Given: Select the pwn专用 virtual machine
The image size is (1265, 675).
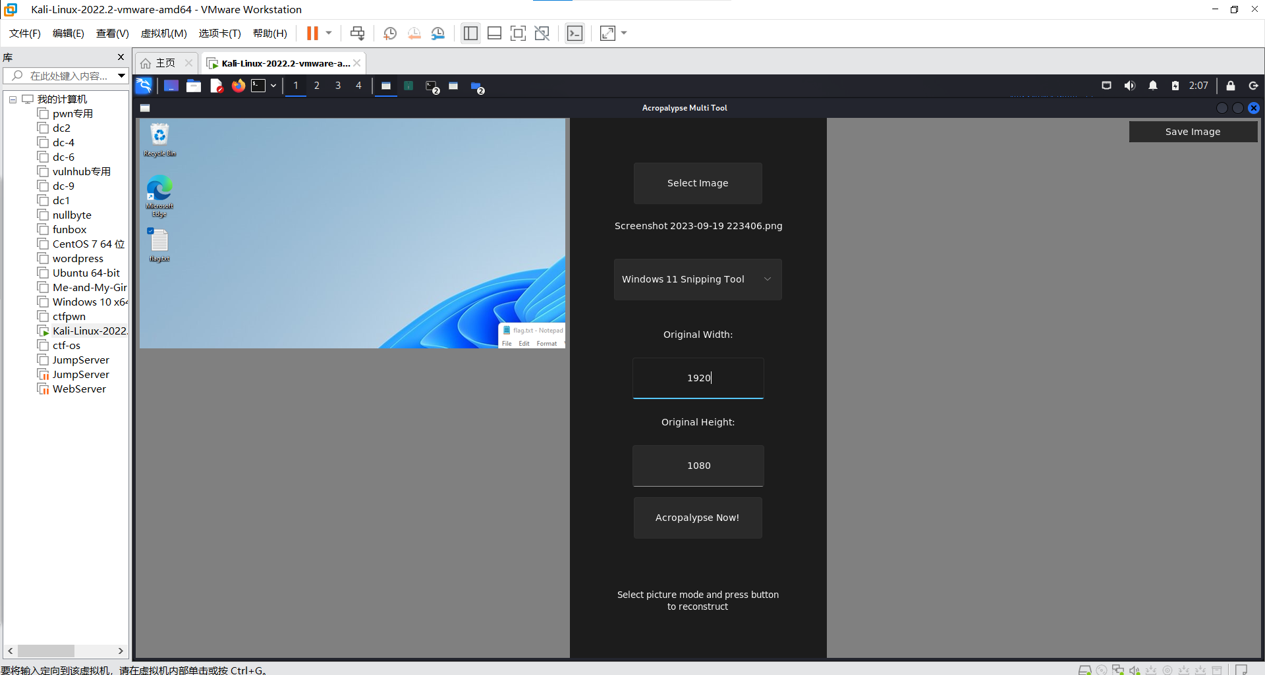Looking at the screenshot, I should pyautogui.click(x=72, y=114).
